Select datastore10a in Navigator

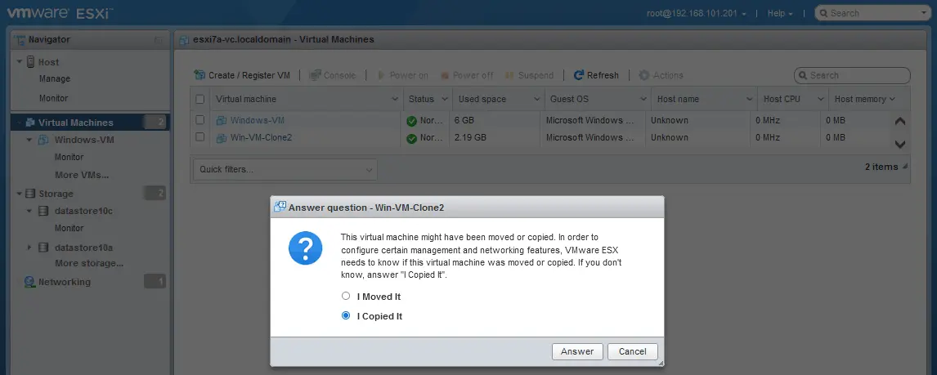[x=83, y=248]
